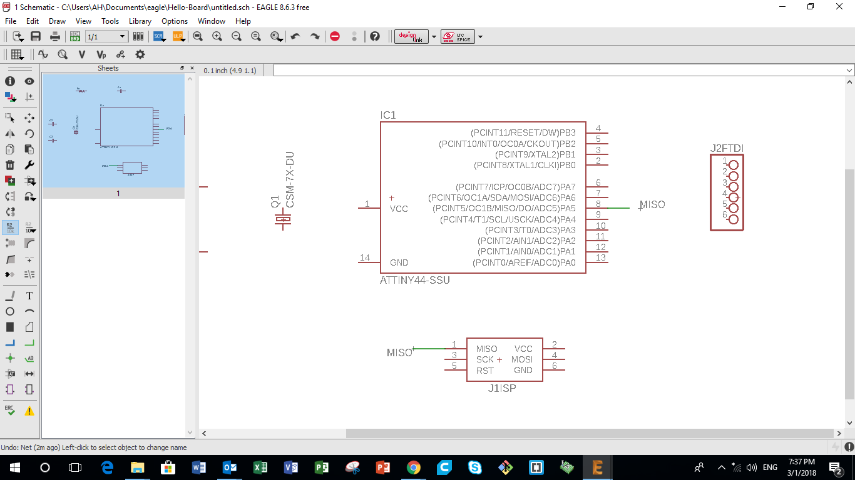Select the Text tool

click(x=29, y=296)
